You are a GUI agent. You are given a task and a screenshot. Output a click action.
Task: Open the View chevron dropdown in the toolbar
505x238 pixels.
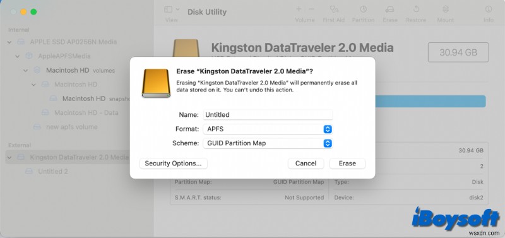click(x=177, y=9)
